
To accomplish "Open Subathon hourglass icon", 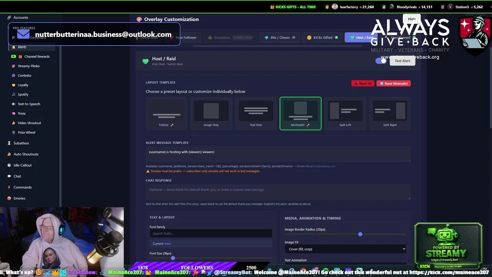I will coord(9,143).
